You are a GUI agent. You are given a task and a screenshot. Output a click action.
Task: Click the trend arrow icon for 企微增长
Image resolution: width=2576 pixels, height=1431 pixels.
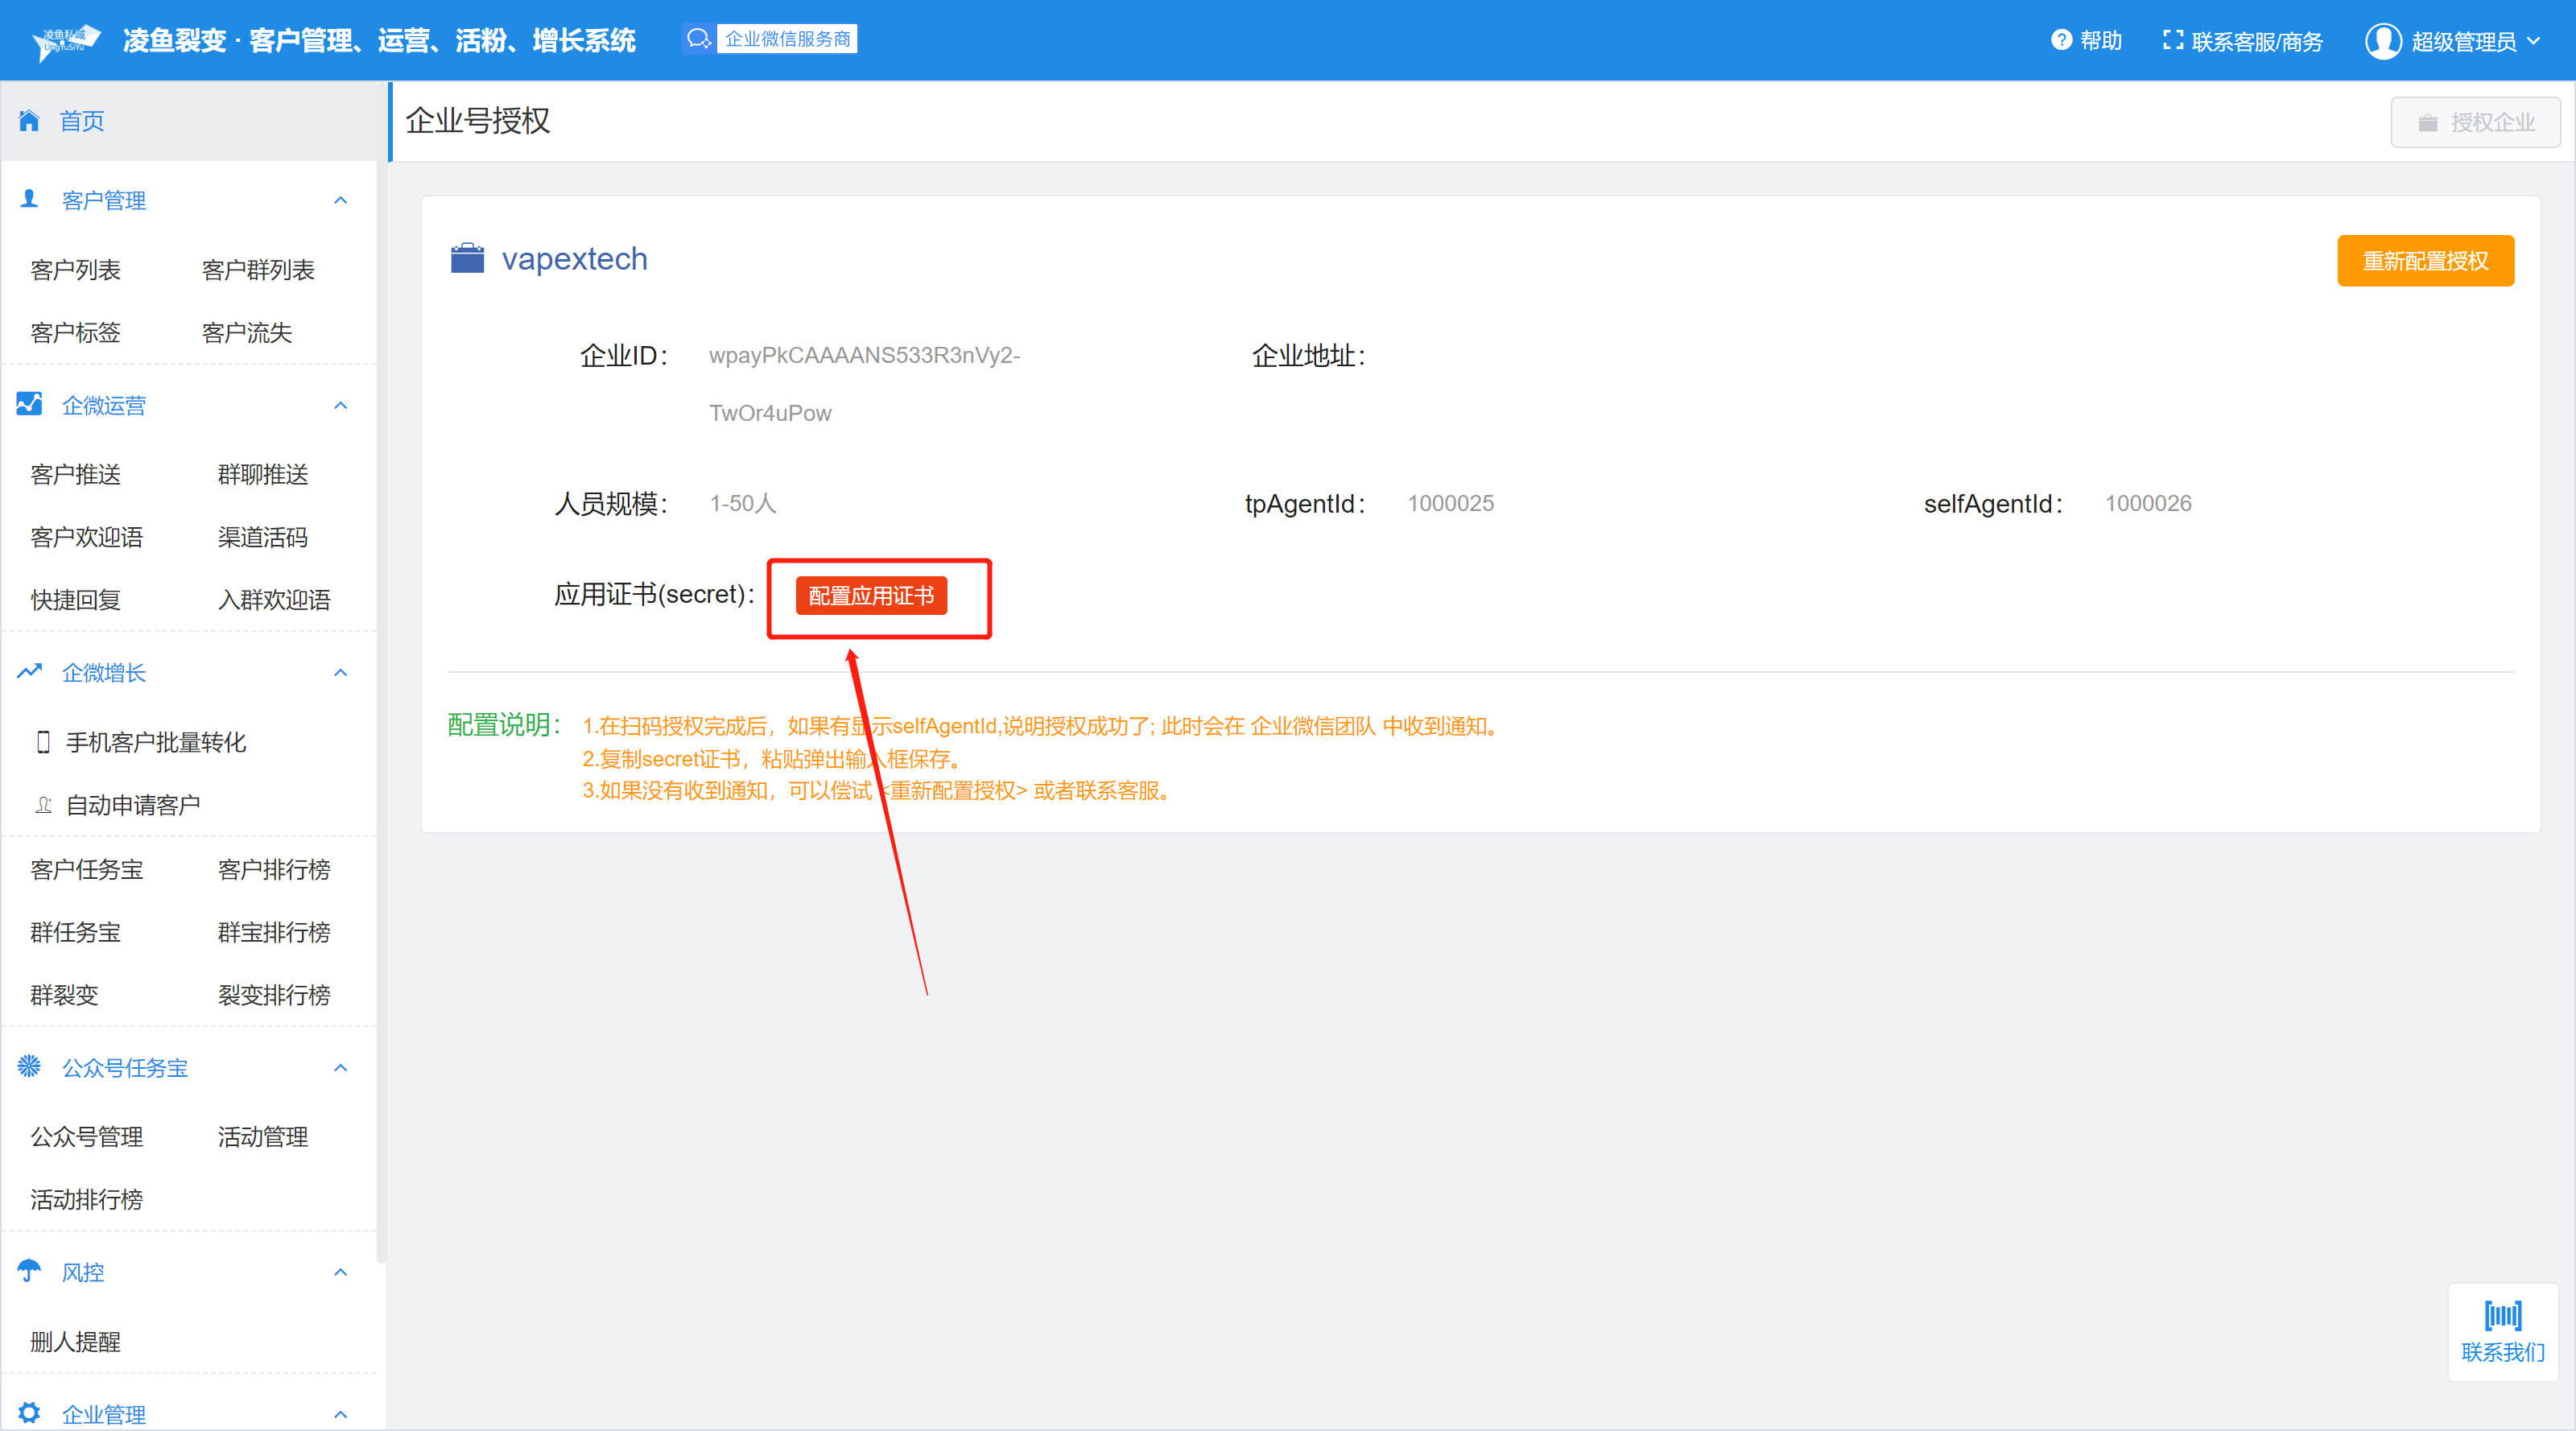click(x=29, y=672)
